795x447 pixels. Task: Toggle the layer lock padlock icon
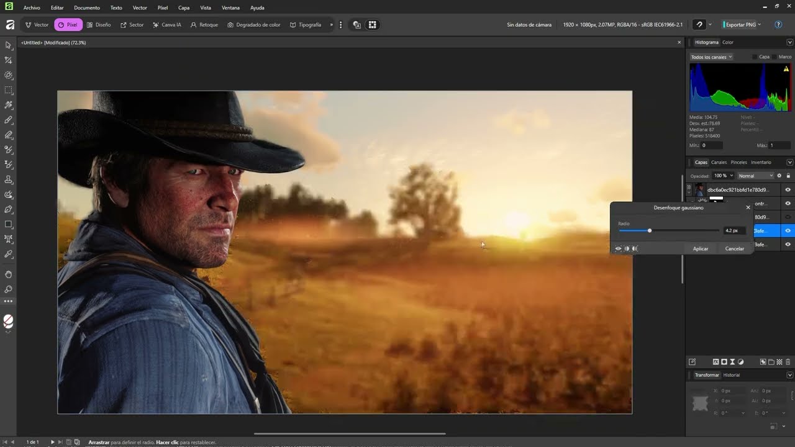coord(788,176)
